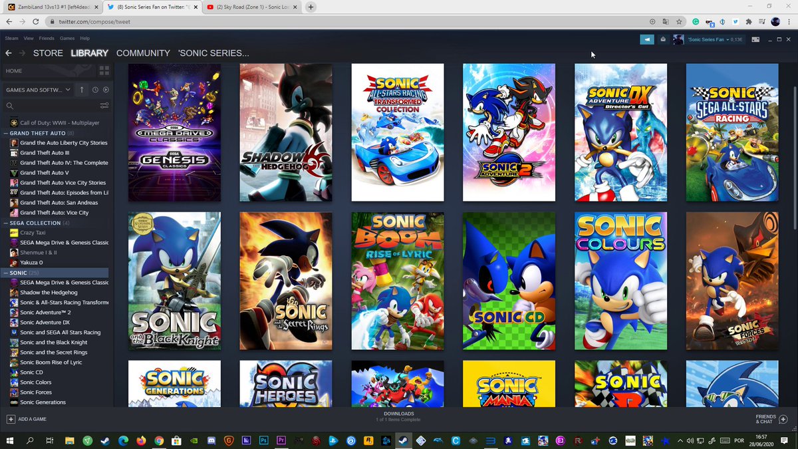Open the library grid view icon beside Home
This screenshot has width=798, height=449.
(x=104, y=71)
